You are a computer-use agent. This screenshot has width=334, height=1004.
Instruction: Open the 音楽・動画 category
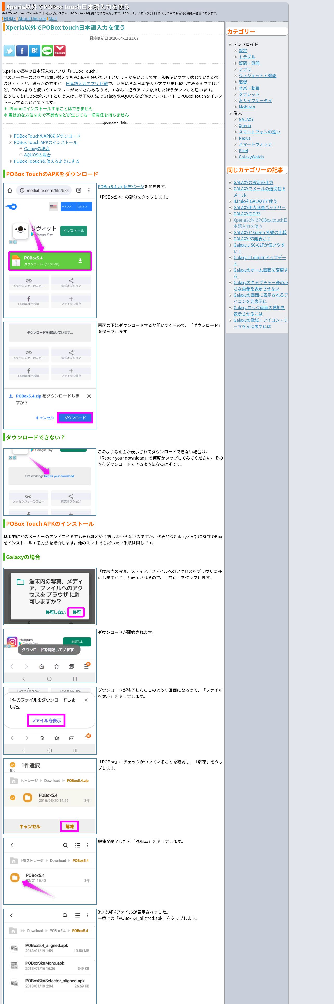[249, 88]
